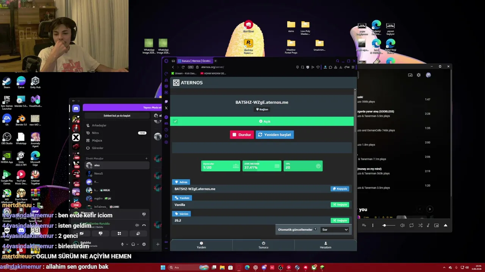Open settings gear in the music player
The image size is (485, 272).
pyautogui.click(x=419, y=75)
